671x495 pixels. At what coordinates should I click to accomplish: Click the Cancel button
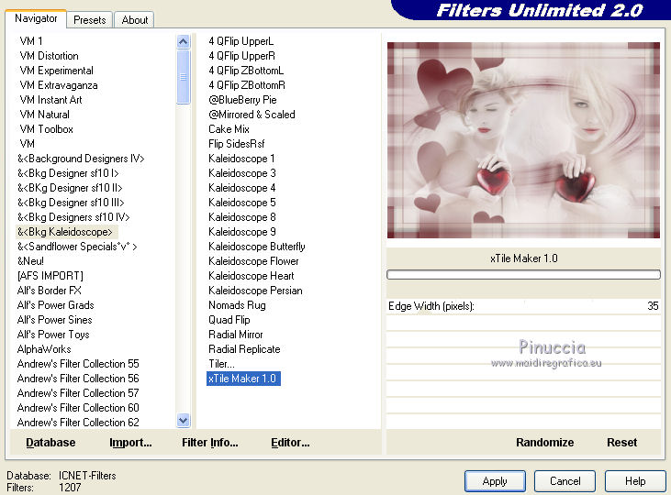coord(565,481)
